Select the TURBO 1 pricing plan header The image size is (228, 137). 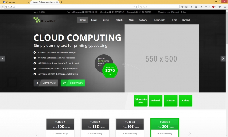[60, 124]
